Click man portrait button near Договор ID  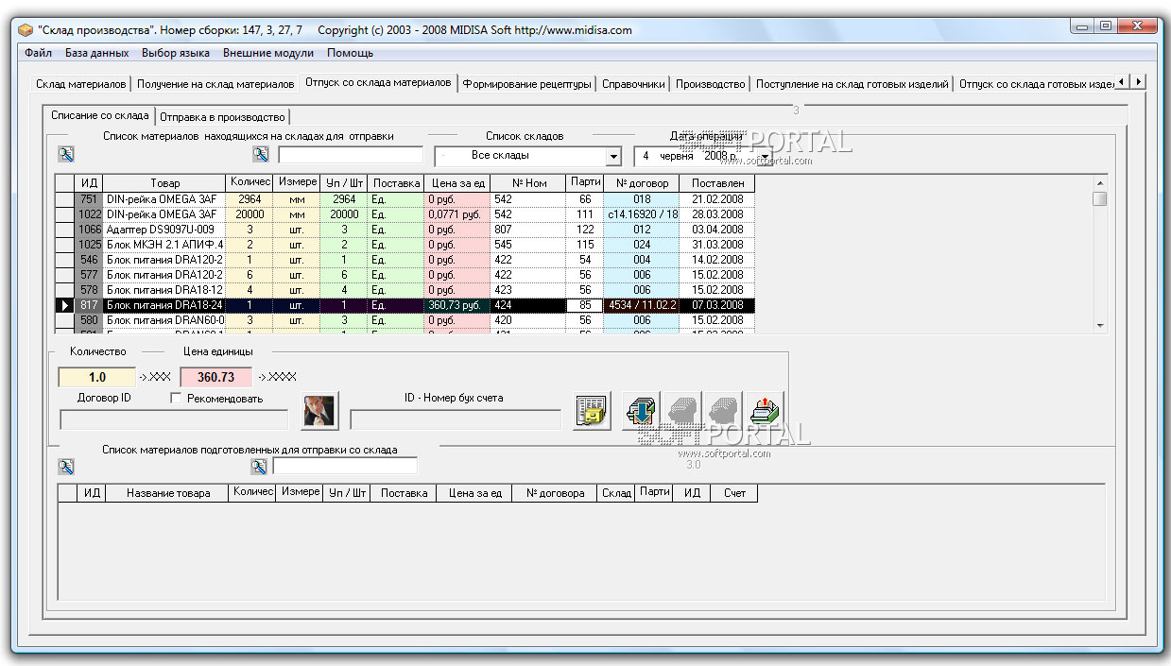[x=320, y=411]
